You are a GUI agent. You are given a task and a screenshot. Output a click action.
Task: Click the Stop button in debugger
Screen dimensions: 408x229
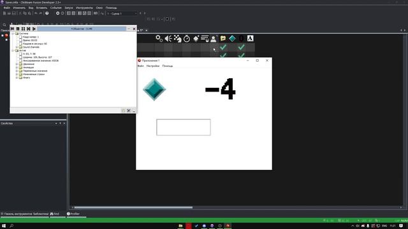tap(18, 29)
